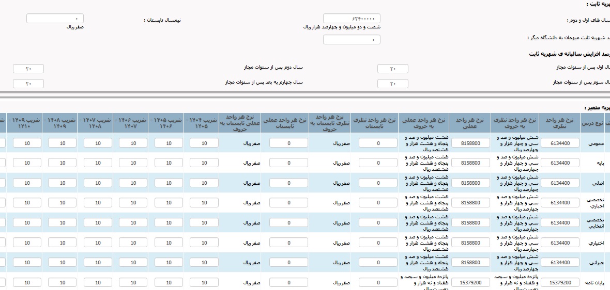Click theoretical unit rate in اصلی course row
This screenshot has width=610, height=290.
pos(560,183)
